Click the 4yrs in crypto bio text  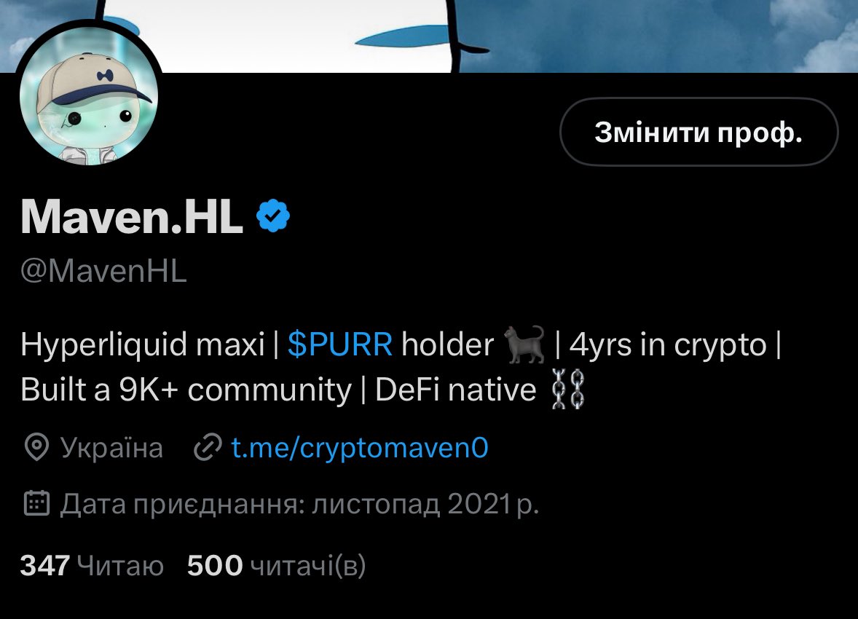click(x=668, y=344)
